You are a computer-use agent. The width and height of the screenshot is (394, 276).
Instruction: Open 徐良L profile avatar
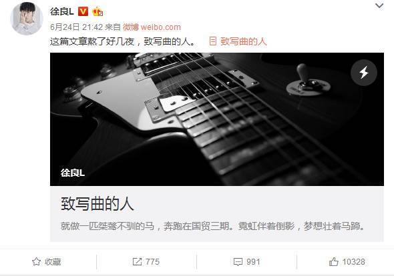tap(27, 19)
